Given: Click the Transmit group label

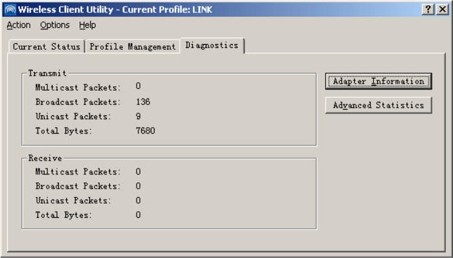Looking at the screenshot, I should pyautogui.click(x=47, y=73).
